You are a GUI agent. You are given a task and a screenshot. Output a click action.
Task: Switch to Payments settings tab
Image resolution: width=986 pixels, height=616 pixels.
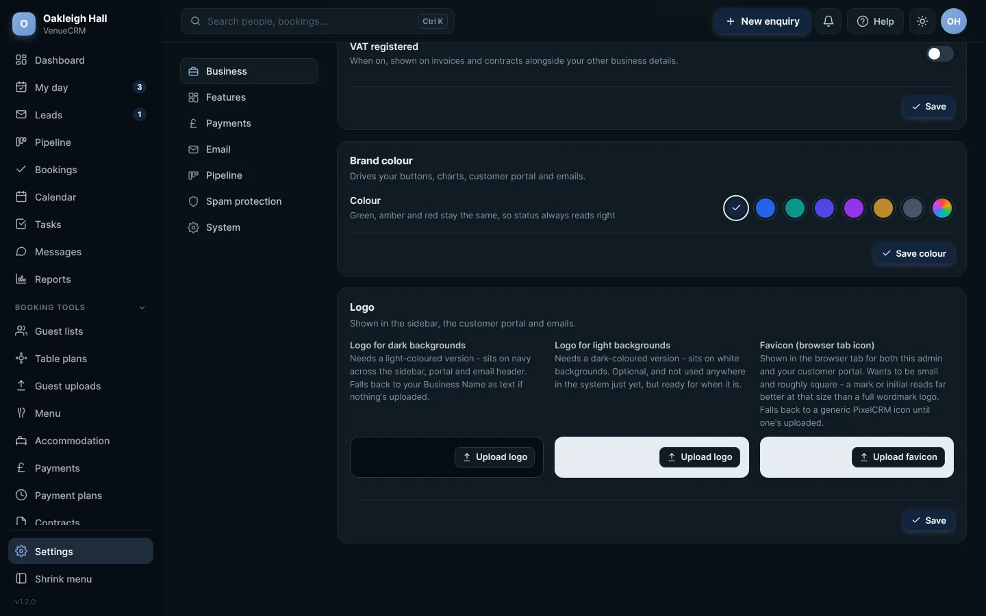249,123
